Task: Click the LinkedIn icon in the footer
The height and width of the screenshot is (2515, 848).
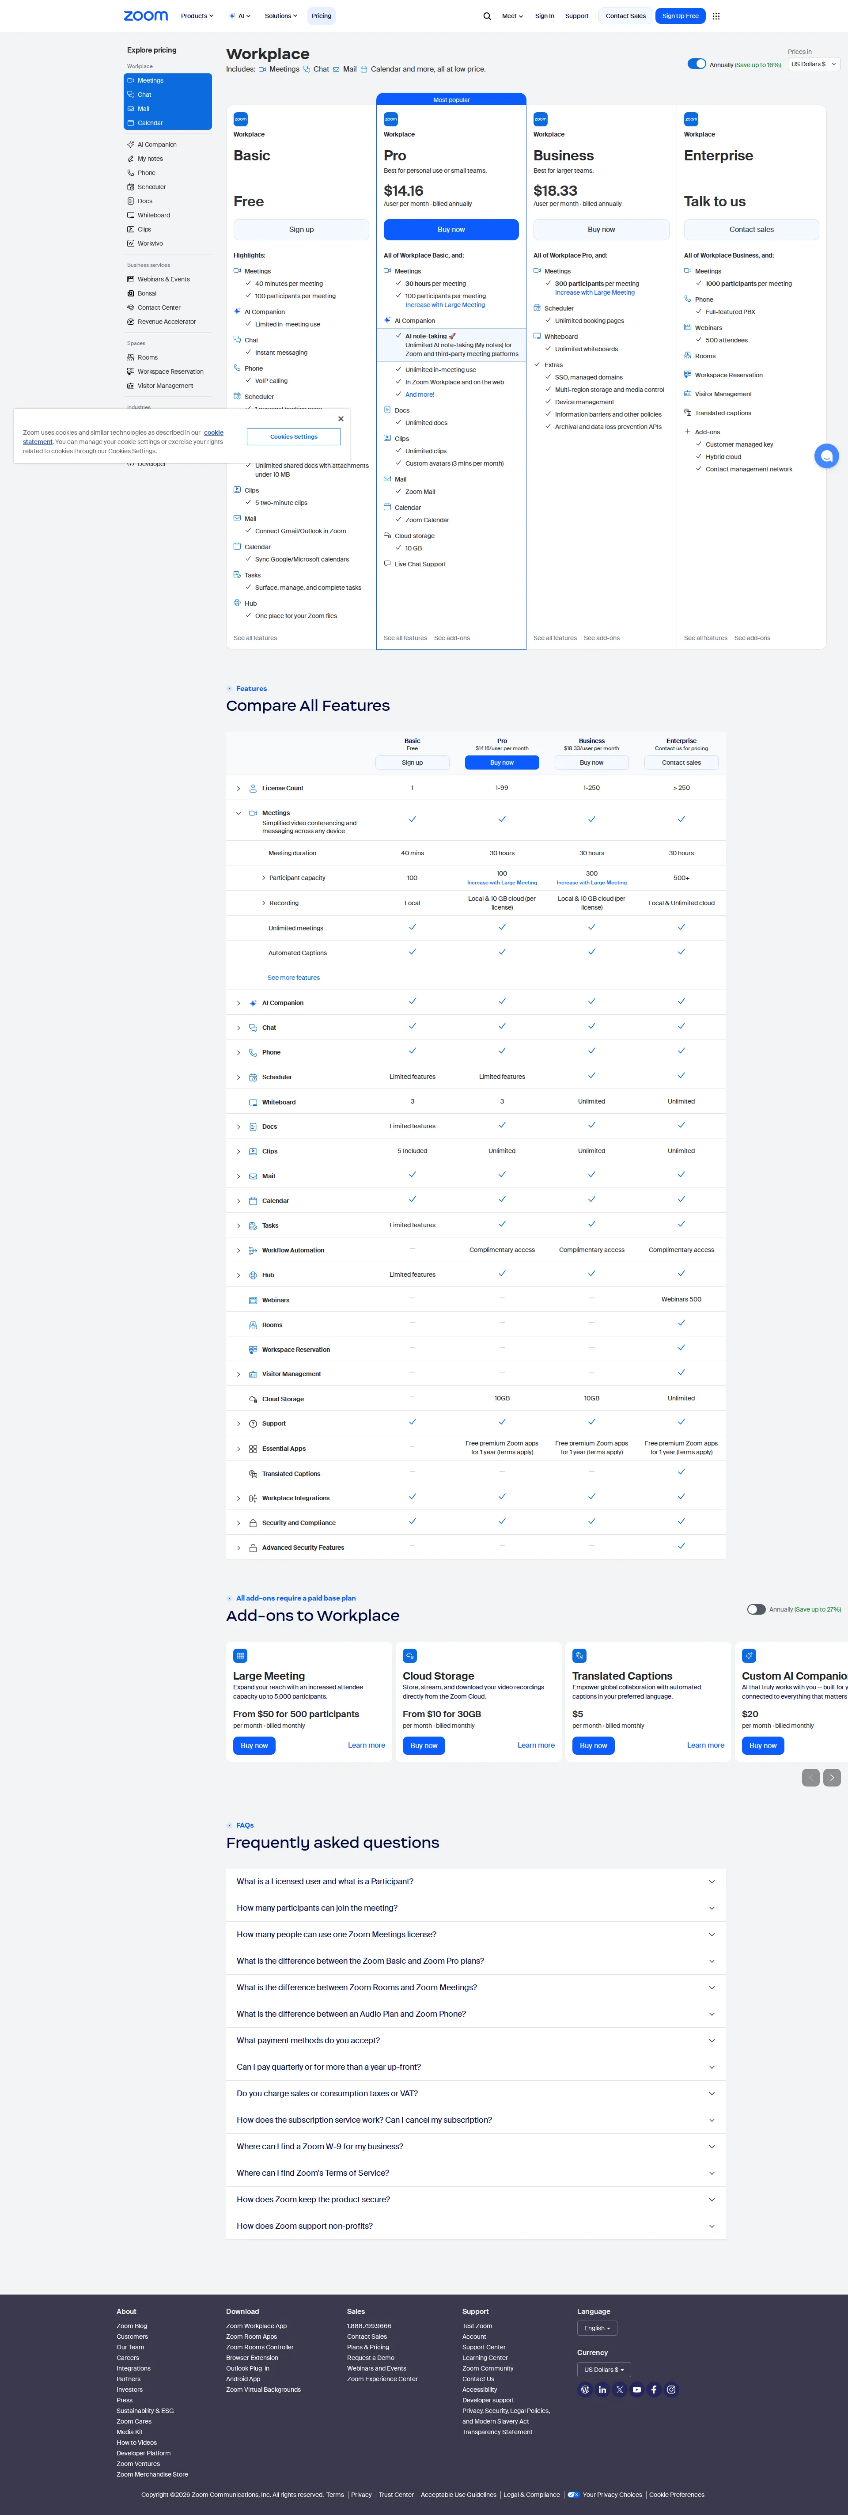Action: 602,2389
